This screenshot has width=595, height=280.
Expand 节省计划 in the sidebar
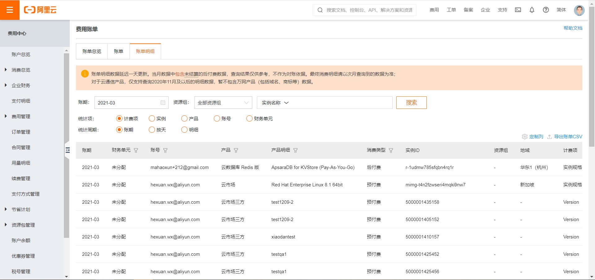pos(6,209)
